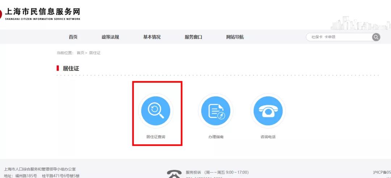This screenshot has width=391, height=178.
Task: Open the 政策法规 menu item
Action: (110, 37)
